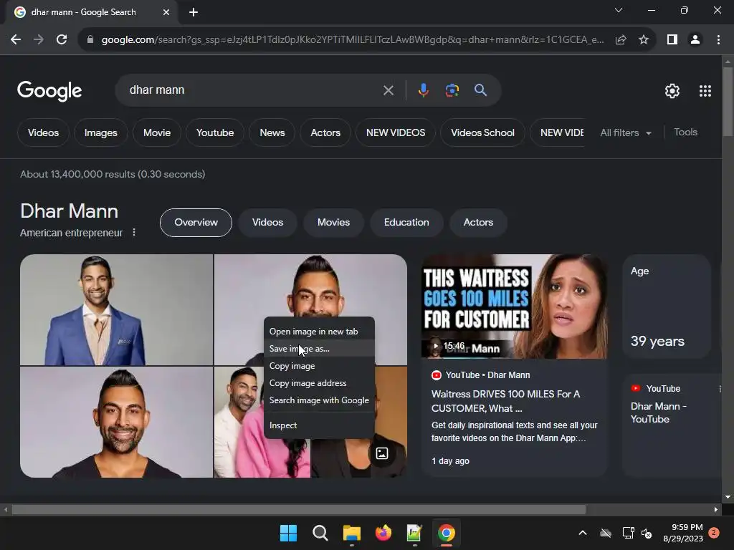Click the horizontal scrollbar thumb
Viewport: 734px width, 550px height.
299,510
